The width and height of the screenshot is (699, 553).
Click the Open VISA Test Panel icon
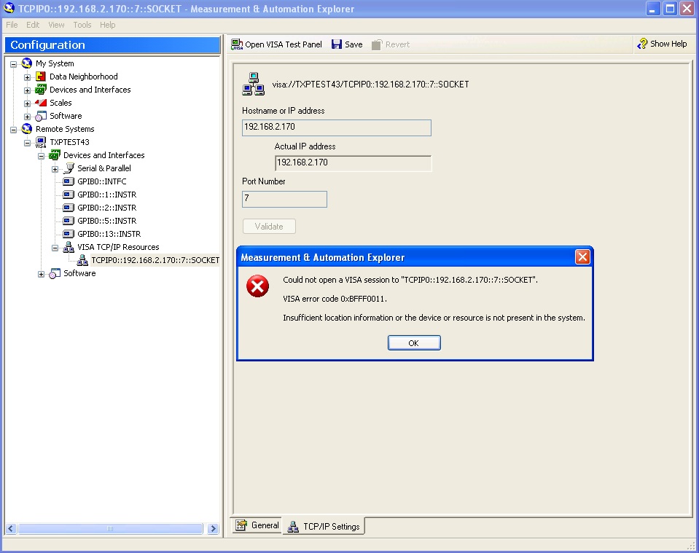tap(237, 44)
